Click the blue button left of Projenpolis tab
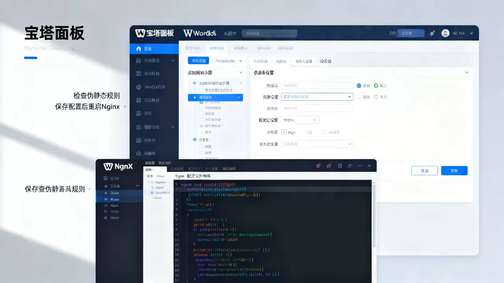 [x=198, y=61]
